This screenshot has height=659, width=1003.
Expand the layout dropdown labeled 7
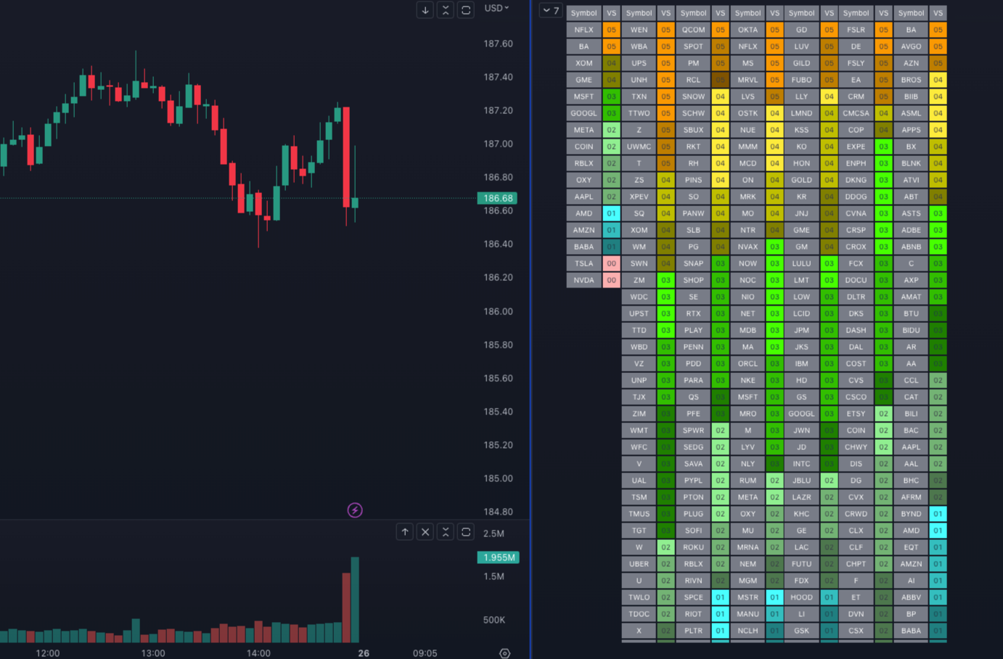click(551, 11)
